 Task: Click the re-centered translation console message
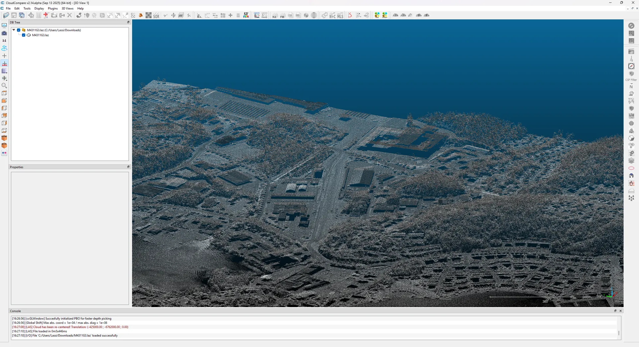coord(70,327)
